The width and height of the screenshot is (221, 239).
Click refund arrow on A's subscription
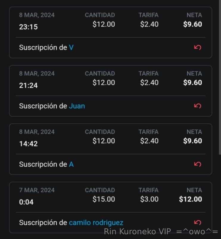point(197,164)
